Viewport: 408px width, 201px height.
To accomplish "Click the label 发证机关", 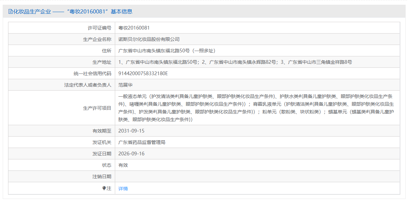I will [x=102, y=142].
